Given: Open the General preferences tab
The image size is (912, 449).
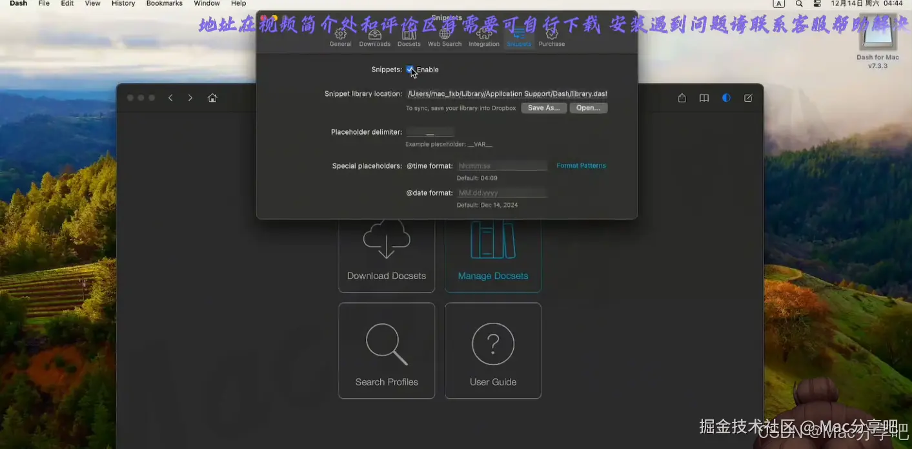Looking at the screenshot, I should point(340,37).
